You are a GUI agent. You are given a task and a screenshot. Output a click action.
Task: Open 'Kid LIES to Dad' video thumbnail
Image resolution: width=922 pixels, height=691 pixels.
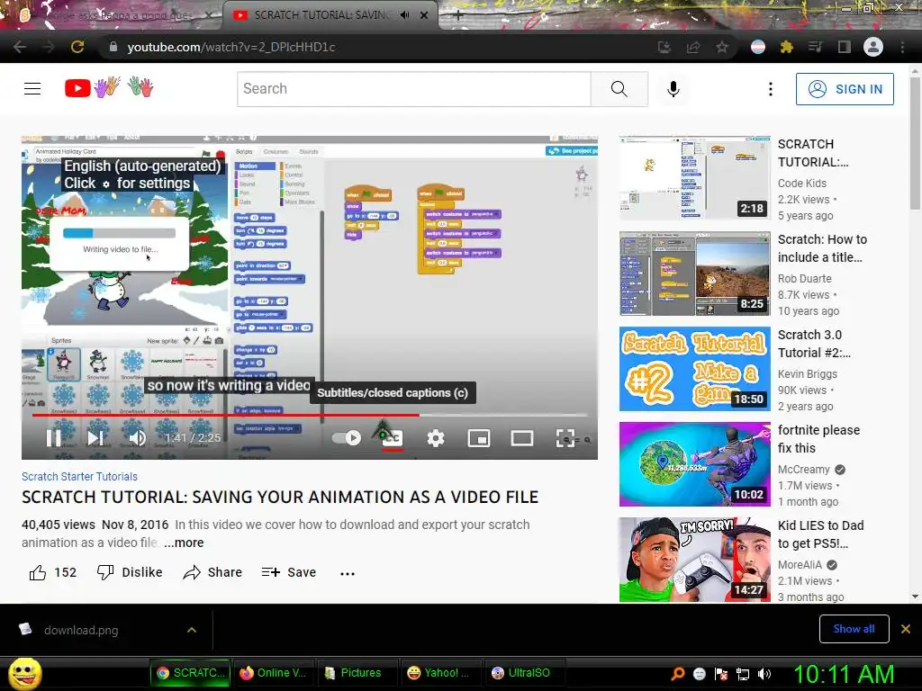pos(694,560)
